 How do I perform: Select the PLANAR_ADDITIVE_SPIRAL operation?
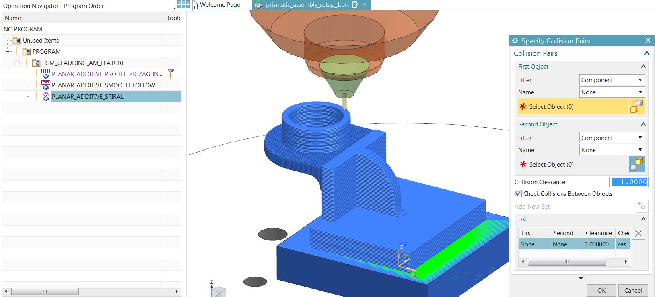[87, 96]
